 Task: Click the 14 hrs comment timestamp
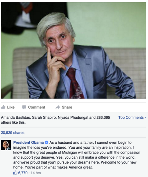pos(36,173)
